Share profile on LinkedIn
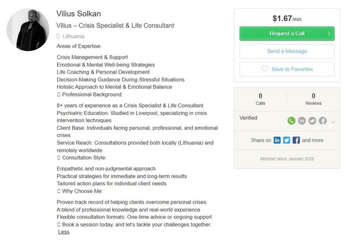 277,140
